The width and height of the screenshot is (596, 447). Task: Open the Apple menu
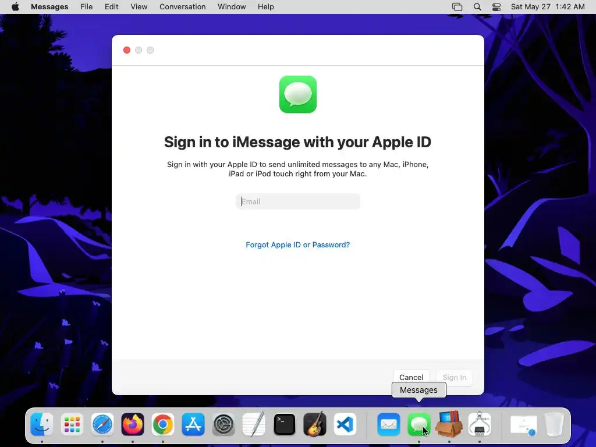pos(15,7)
